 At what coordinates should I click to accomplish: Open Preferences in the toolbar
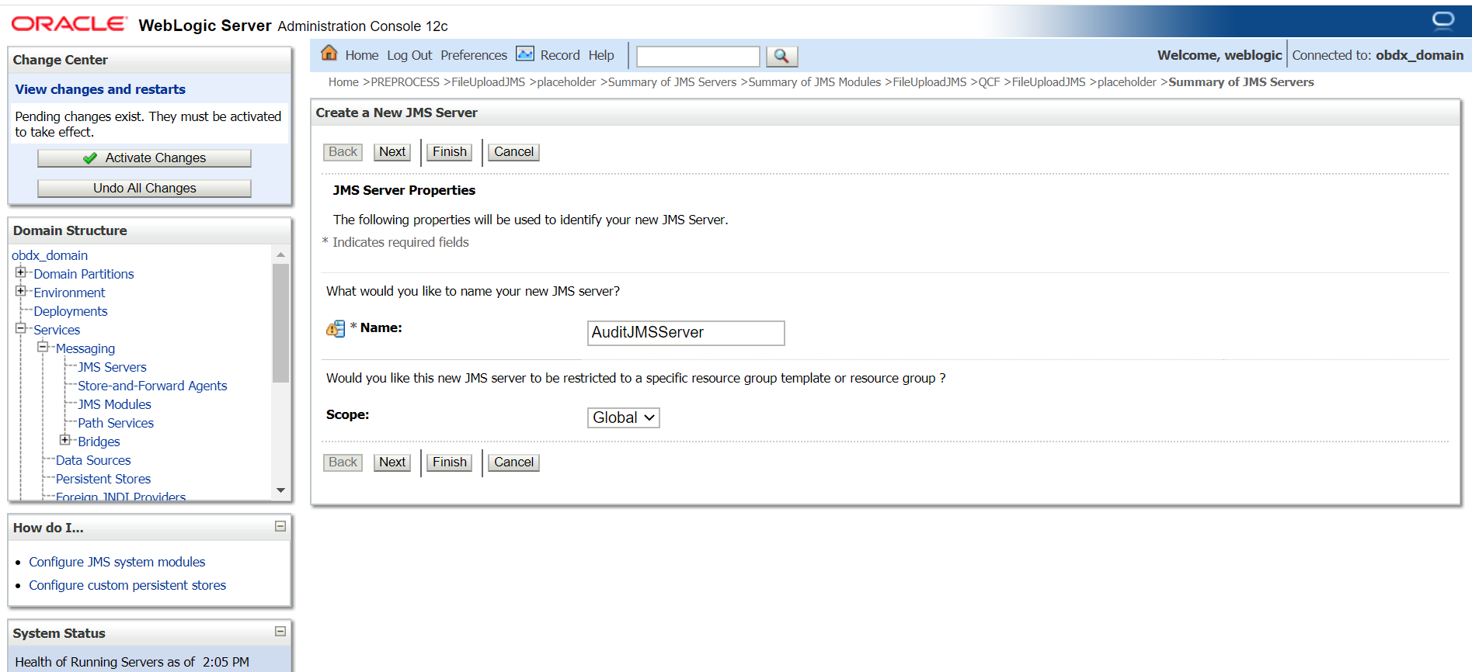[x=474, y=55]
